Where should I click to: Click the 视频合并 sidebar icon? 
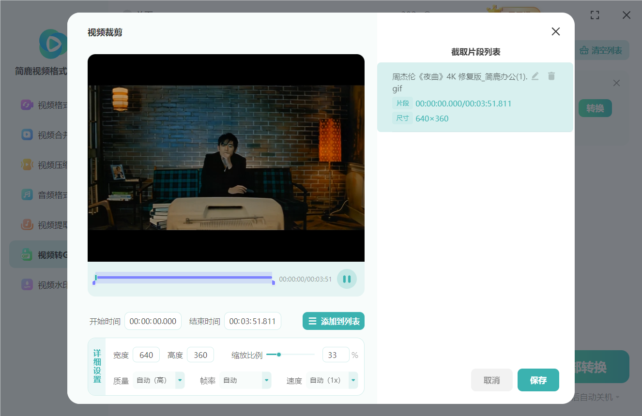coord(27,135)
